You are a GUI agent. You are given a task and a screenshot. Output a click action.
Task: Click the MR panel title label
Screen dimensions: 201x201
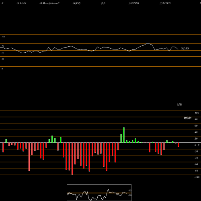pos(179,105)
